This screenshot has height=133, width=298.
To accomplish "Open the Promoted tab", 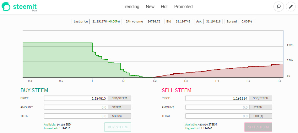I will pos(183,7).
